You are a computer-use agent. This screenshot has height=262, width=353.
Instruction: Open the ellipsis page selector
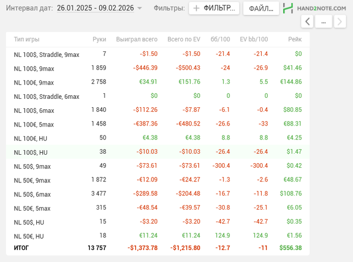coord(324,21)
